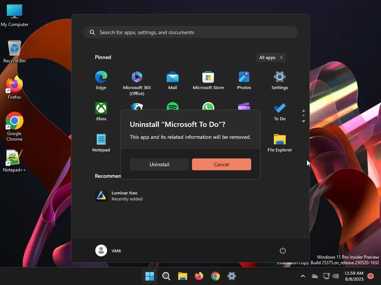Click the WhatsApp pinned icon
Screen dimensions: 381x285
208,106
